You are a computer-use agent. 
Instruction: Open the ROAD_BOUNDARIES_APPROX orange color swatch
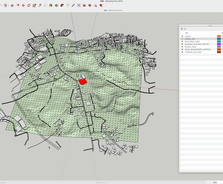[x=219, y=49]
